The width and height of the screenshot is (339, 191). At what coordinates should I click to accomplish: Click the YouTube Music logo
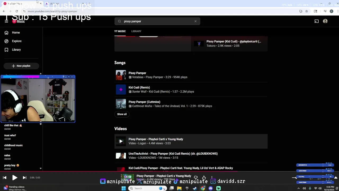[19, 21]
